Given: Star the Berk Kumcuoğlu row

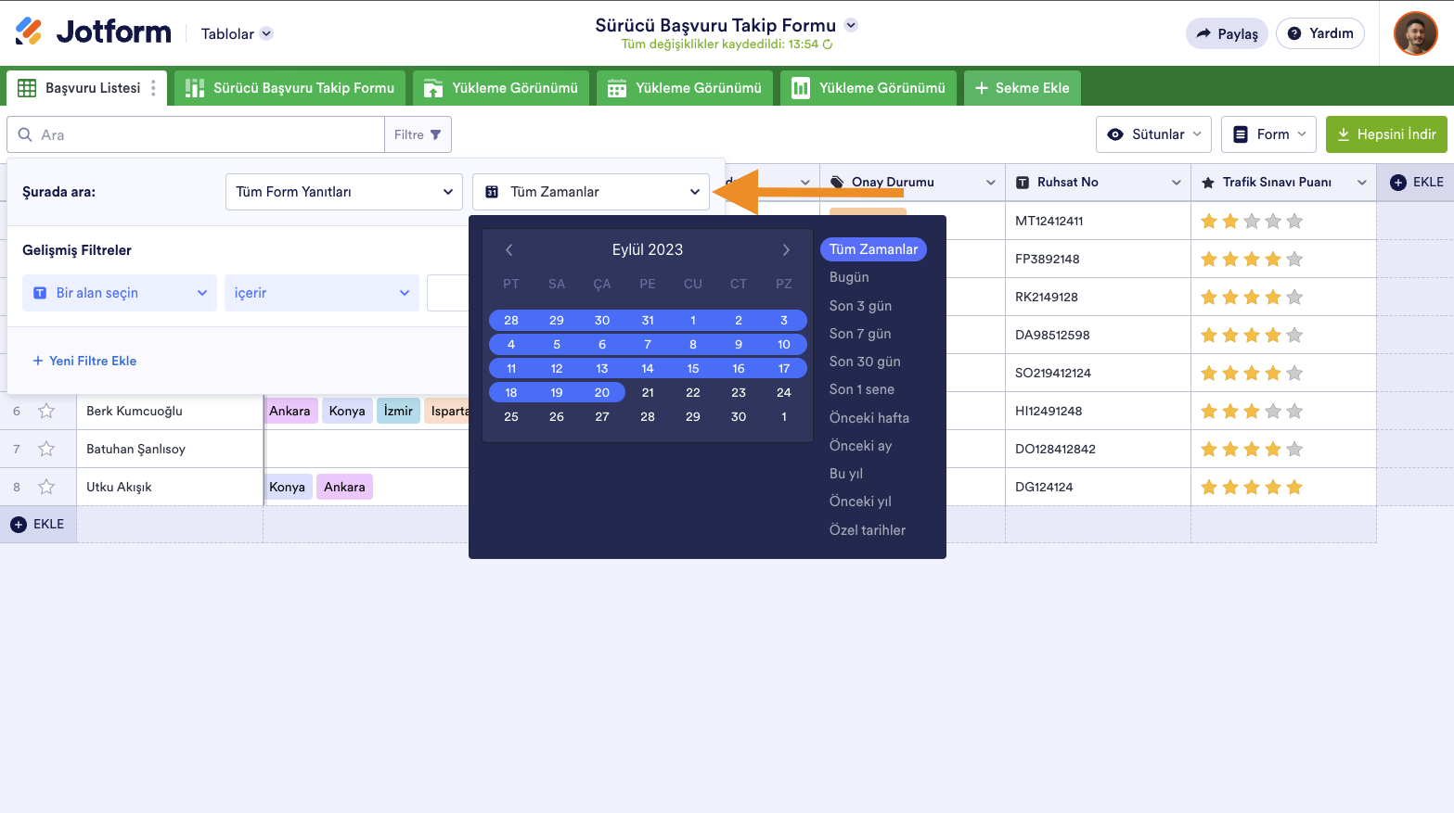Looking at the screenshot, I should pos(46,411).
